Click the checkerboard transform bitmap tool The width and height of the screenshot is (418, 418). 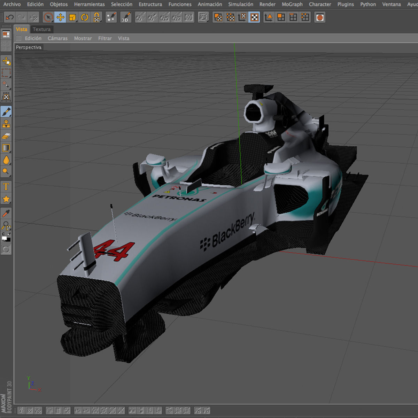pyautogui.click(x=6, y=96)
